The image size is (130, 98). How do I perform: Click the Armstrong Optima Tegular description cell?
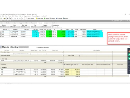click(22, 61)
